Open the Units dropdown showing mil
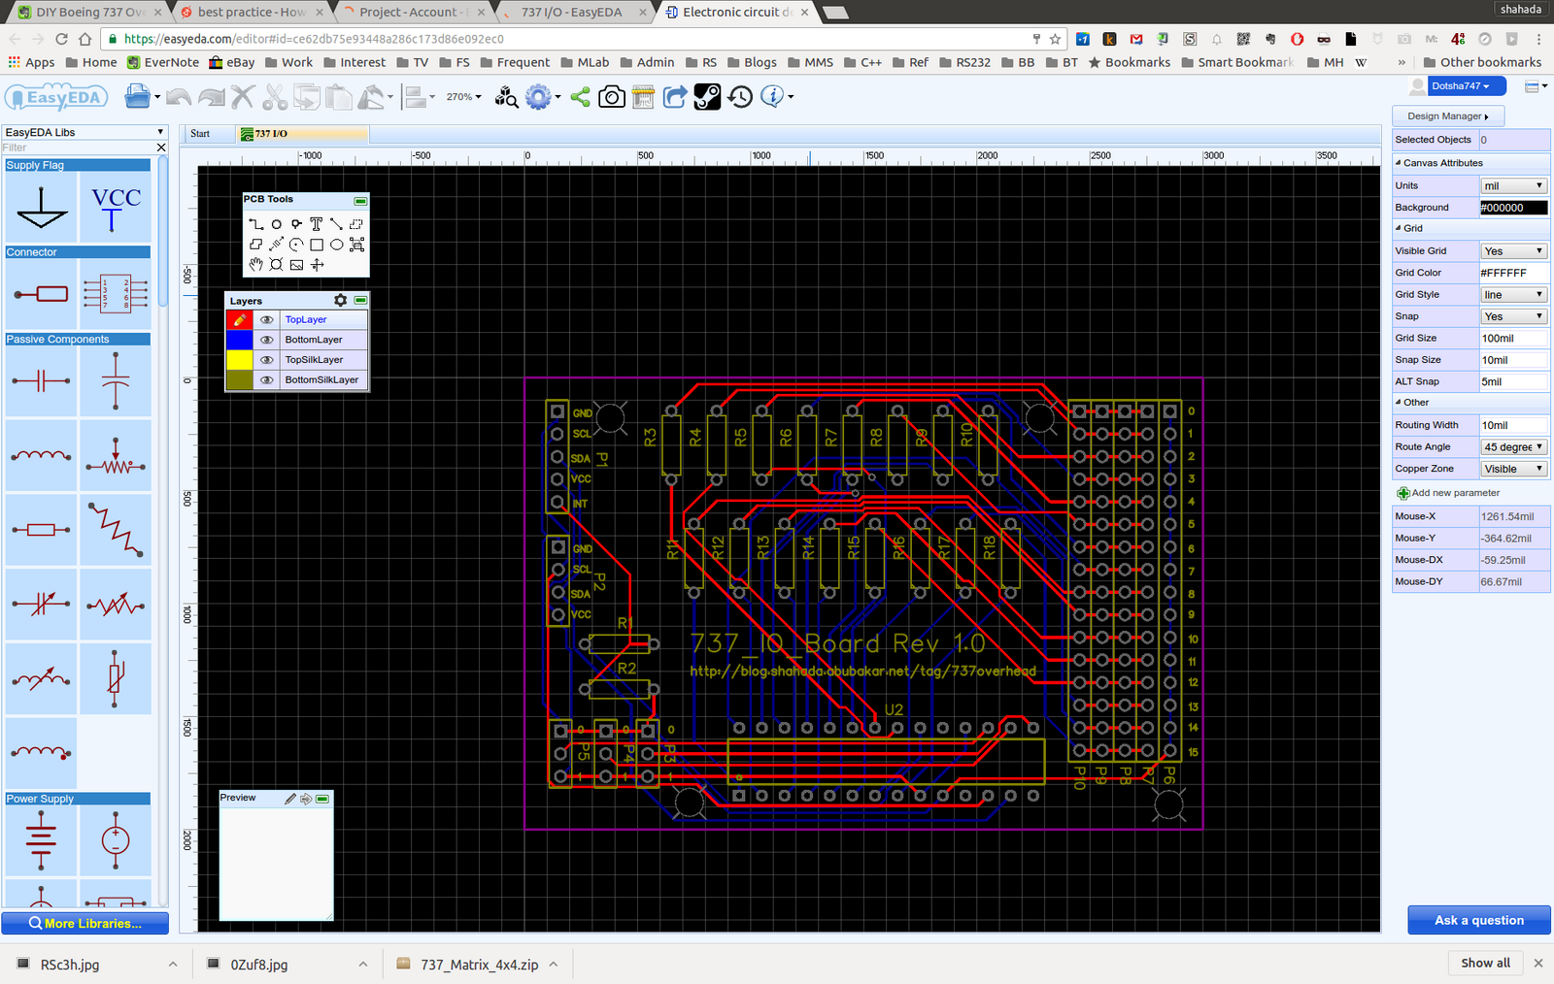 click(1512, 185)
